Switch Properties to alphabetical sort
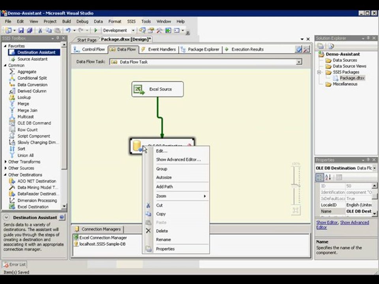Screen dimensions: 379x284 pyautogui.click(x=328, y=177)
